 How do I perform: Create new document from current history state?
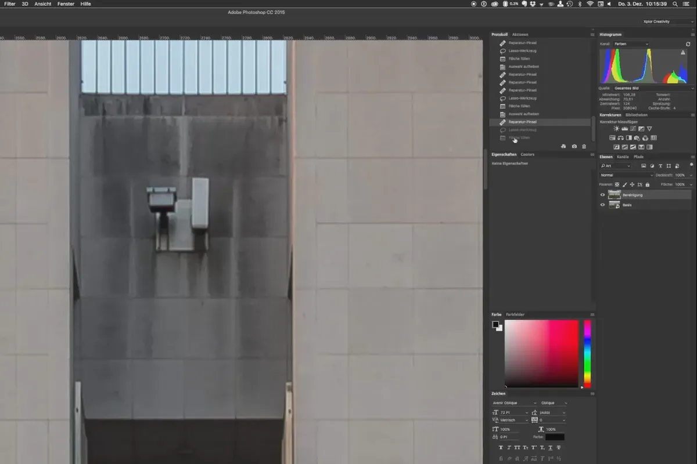pos(563,147)
